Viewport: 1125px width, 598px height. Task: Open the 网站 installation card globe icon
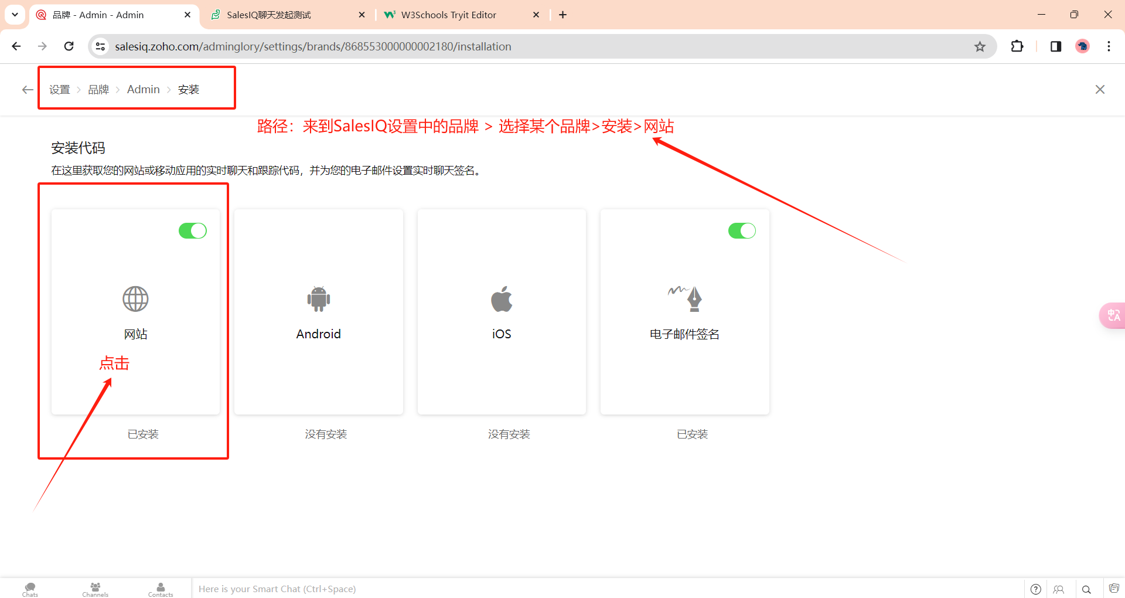pyautogui.click(x=135, y=299)
